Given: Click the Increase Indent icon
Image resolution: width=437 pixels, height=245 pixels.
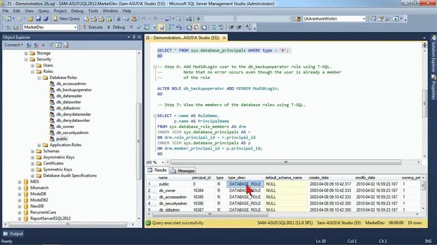Looking at the screenshot, I should coord(239,27).
